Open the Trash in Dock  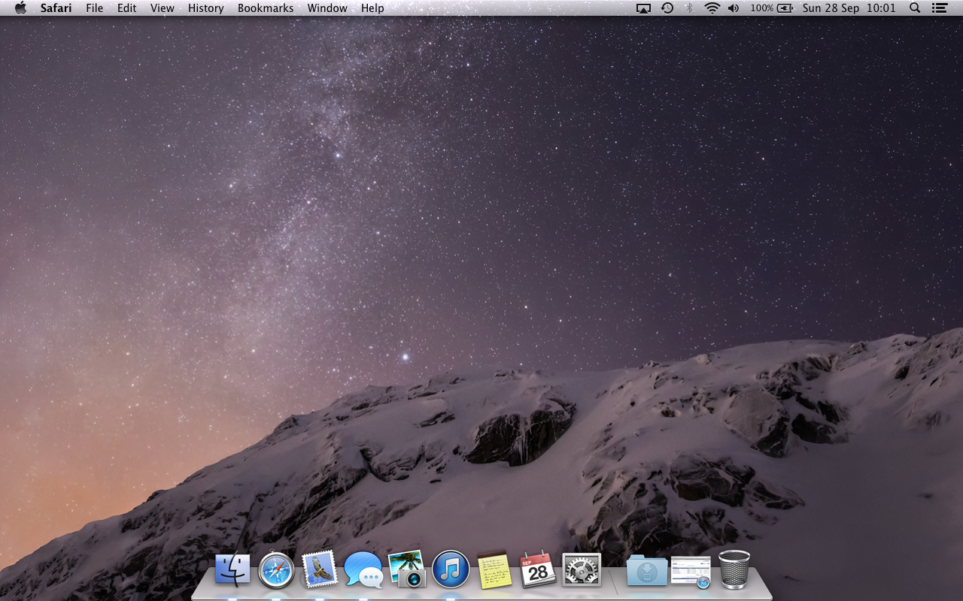pos(734,569)
